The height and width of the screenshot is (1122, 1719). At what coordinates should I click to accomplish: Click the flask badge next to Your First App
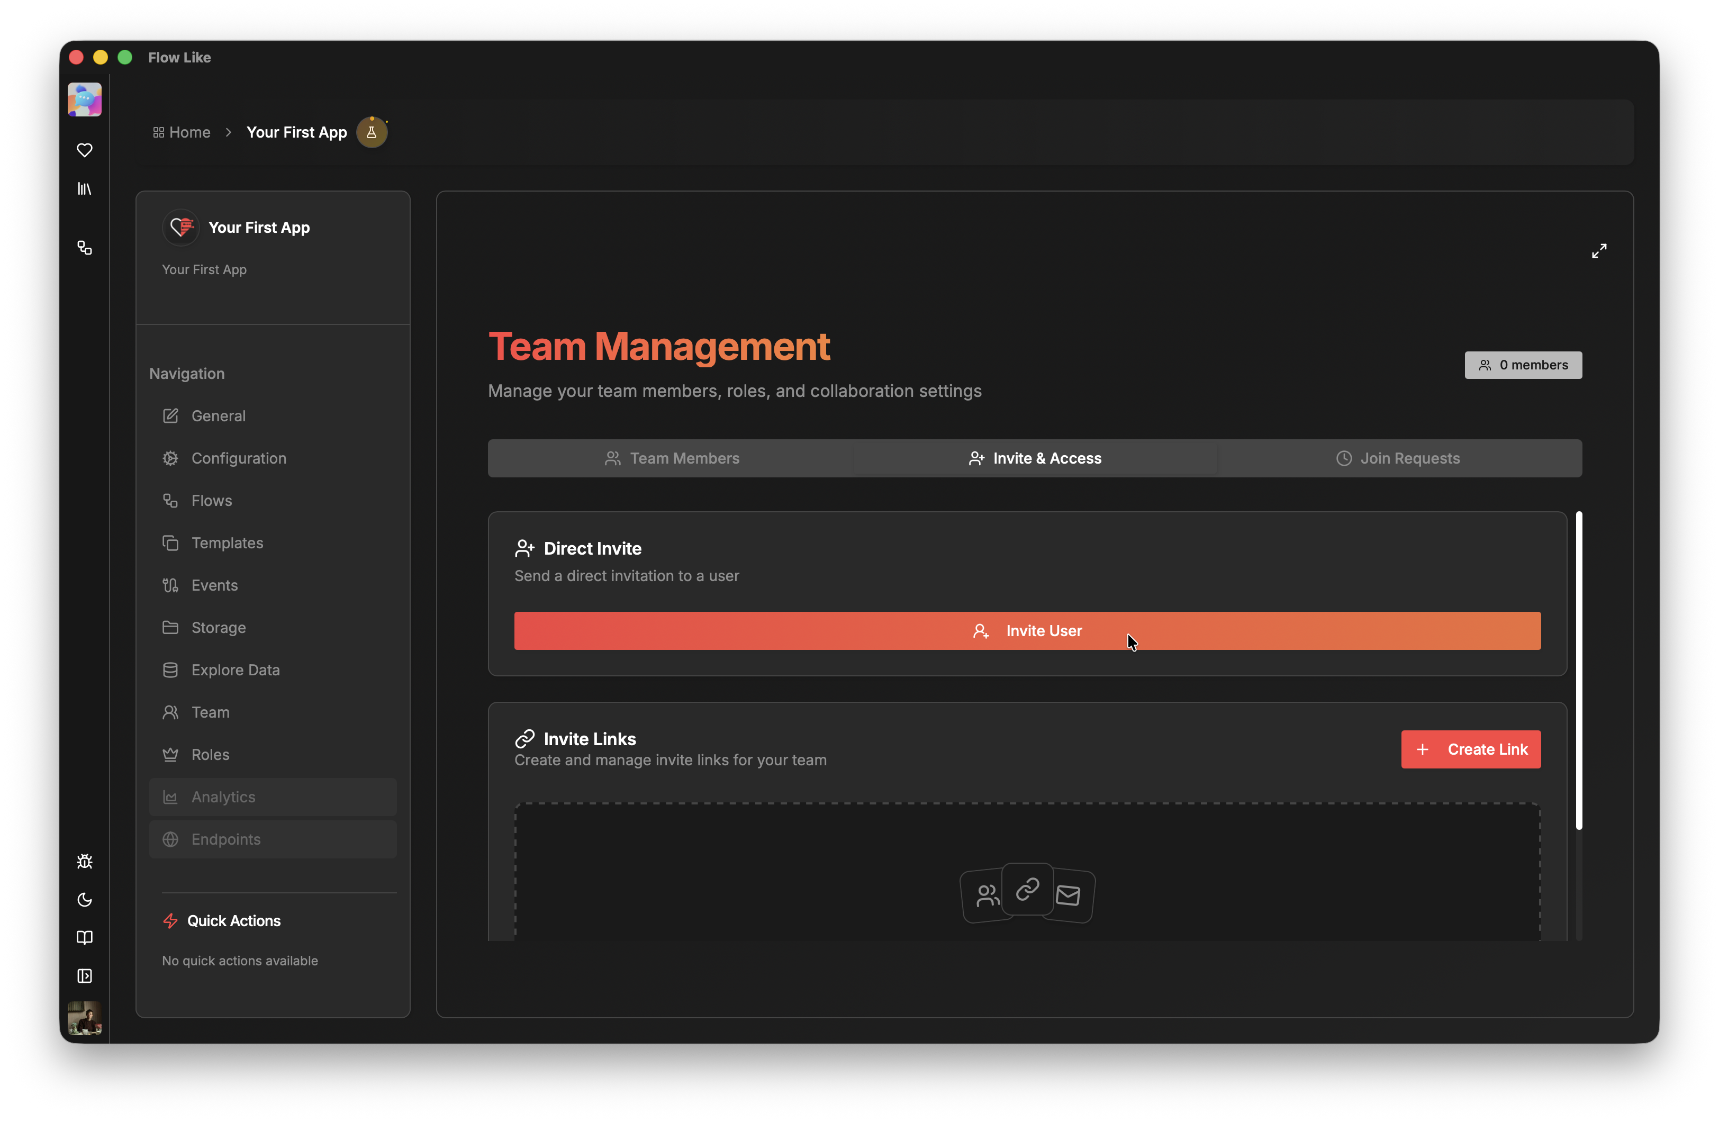pos(373,131)
